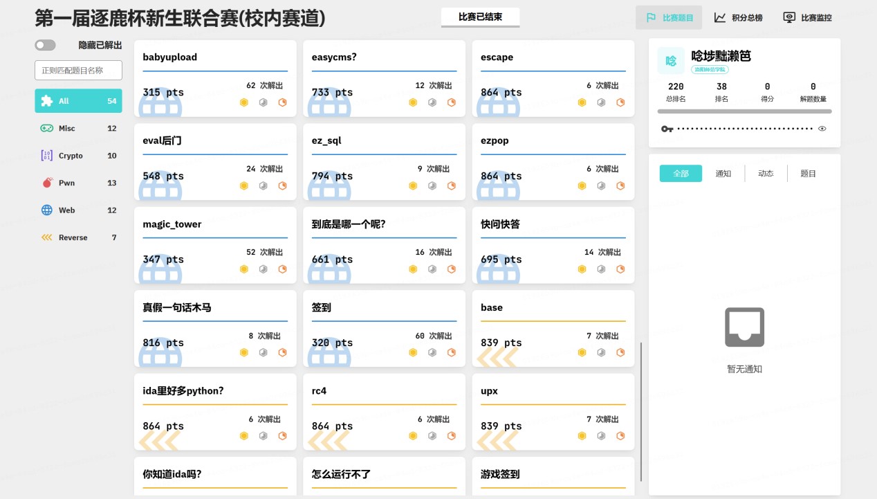This screenshot has height=499, width=877.
Task: Click the challenge name search field
Action: click(78, 70)
